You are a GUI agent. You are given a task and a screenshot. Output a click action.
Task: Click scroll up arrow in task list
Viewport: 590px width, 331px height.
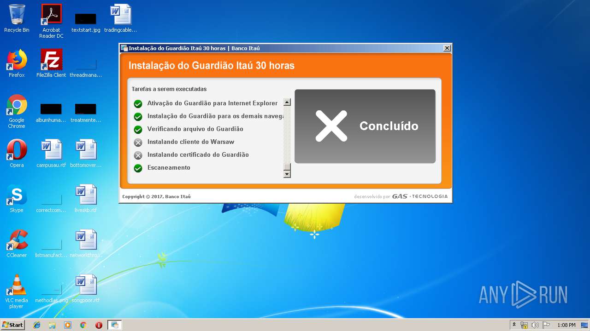pyautogui.click(x=287, y=102)
